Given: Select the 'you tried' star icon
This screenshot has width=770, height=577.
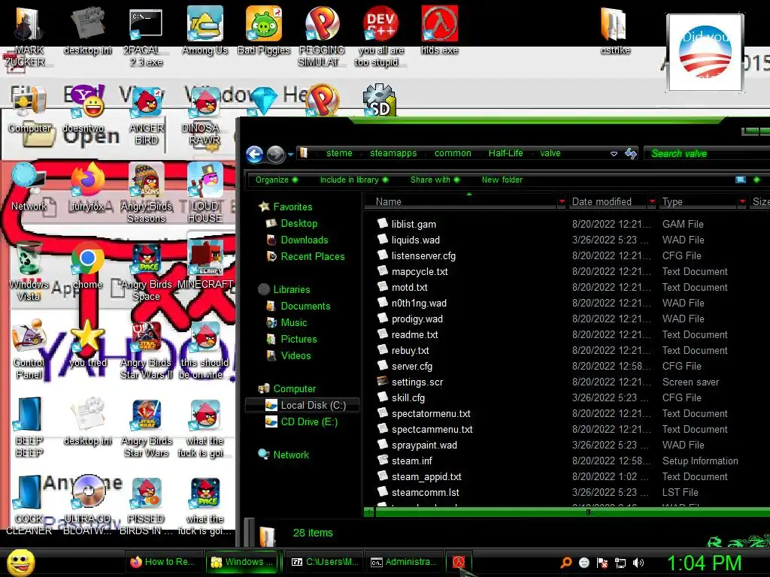Looking at the screenshot, I should click(x=88, y=343).
